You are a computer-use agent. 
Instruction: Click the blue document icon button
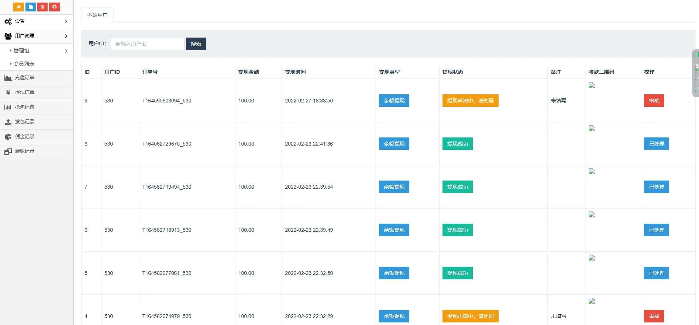pos(31,7)
